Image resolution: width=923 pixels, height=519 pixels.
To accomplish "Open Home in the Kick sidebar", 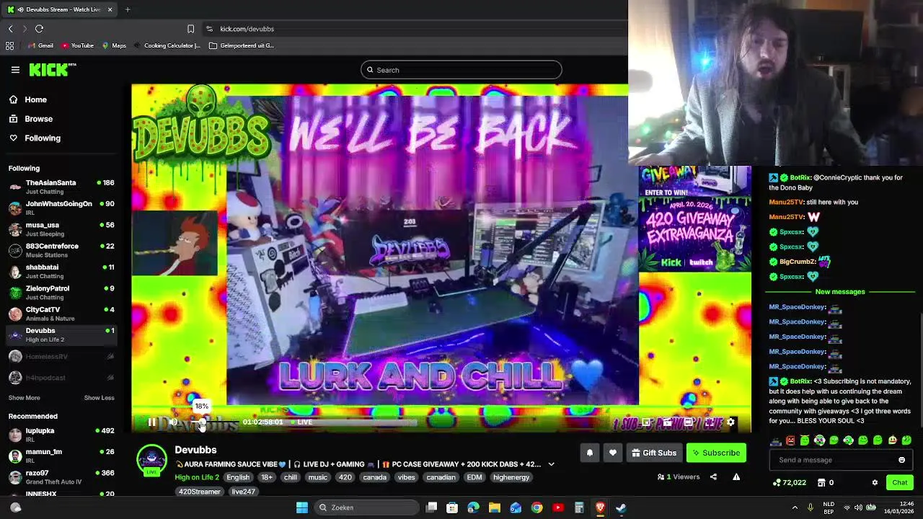I will pyautogui.click(x=35, y=99).
